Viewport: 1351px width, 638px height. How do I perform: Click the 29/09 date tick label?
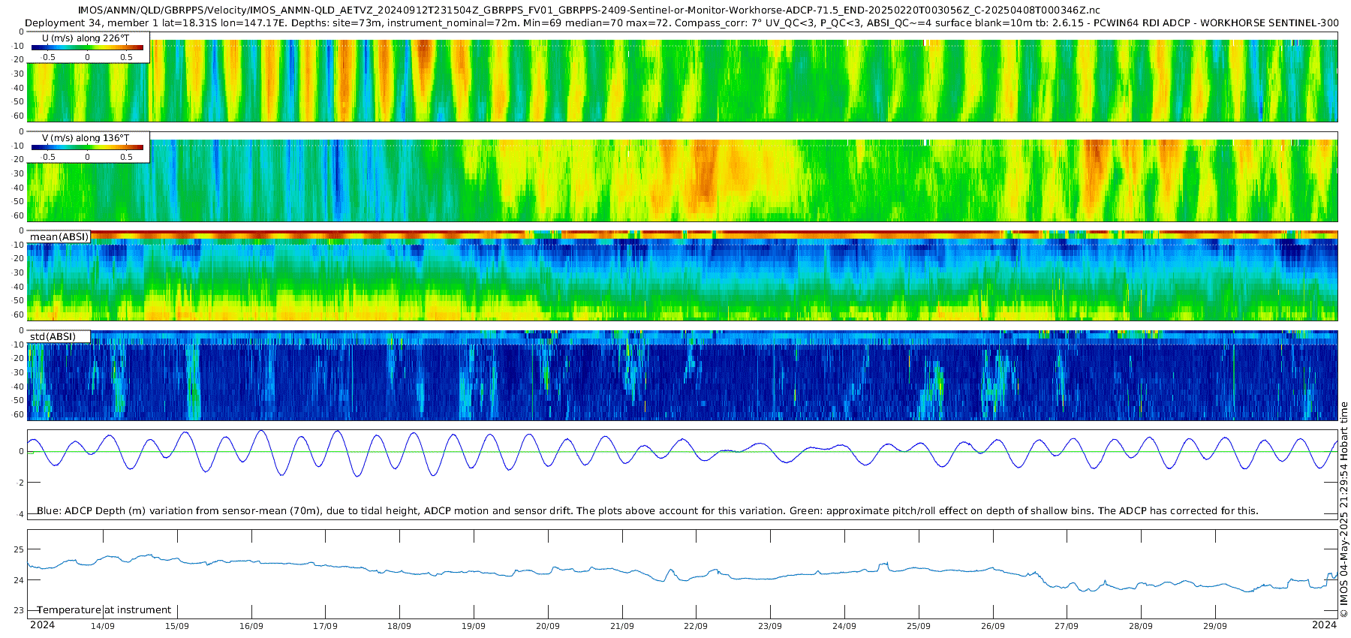click(x=1215, y=626)
